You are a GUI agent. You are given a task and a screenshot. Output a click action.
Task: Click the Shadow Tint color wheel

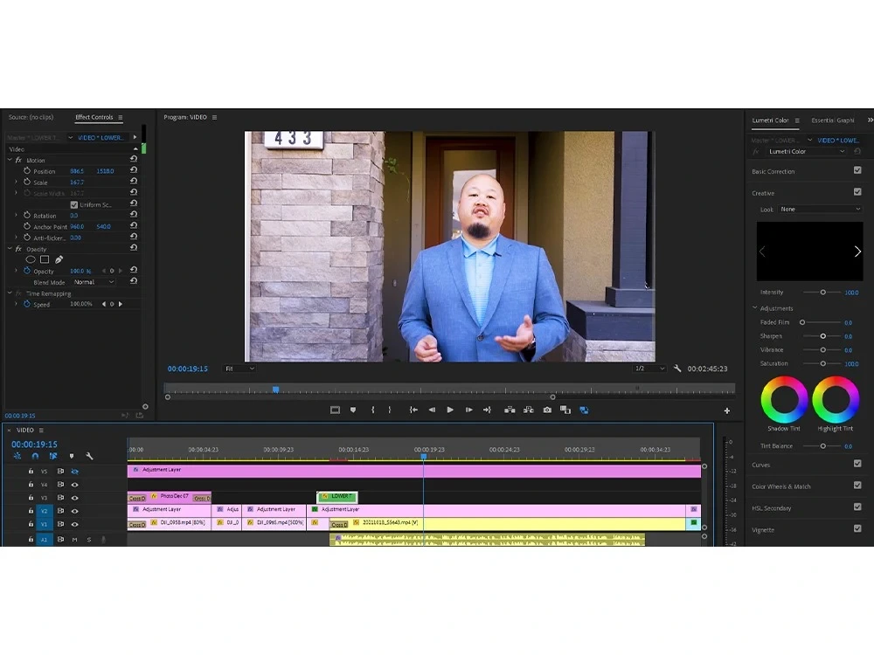click(x=784, y=399)
